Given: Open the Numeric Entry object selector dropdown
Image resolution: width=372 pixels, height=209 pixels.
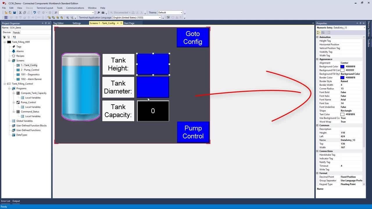Looking at the screenshot, I should (x=364, y=28).
